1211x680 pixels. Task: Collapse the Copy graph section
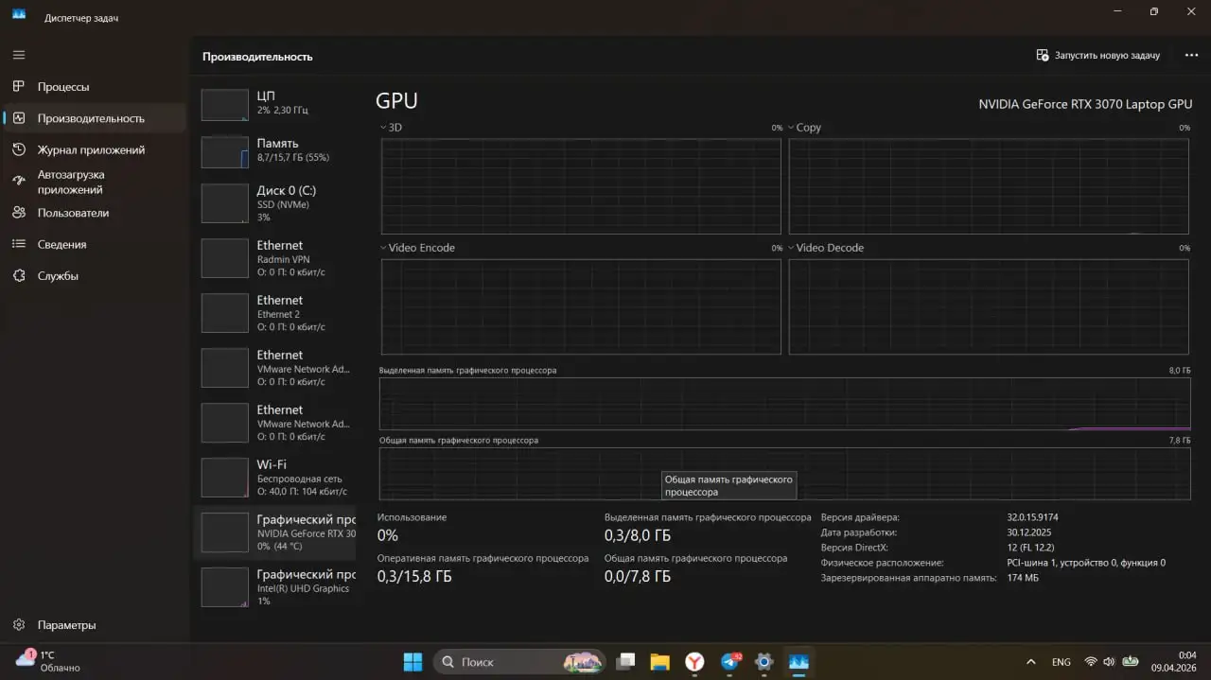pyautogui.click(x=792, y=127)
